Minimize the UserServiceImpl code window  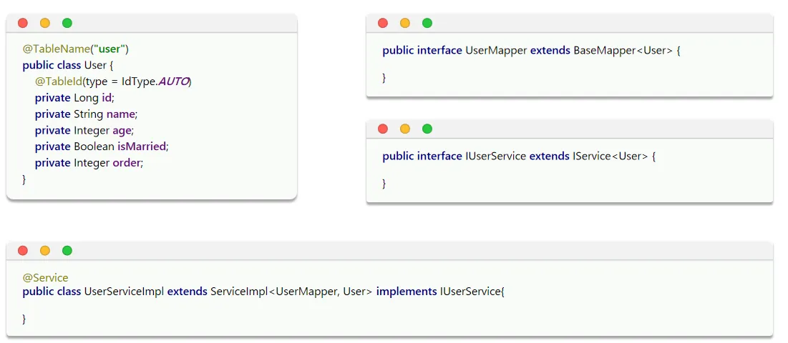click(x=45, y=250)
